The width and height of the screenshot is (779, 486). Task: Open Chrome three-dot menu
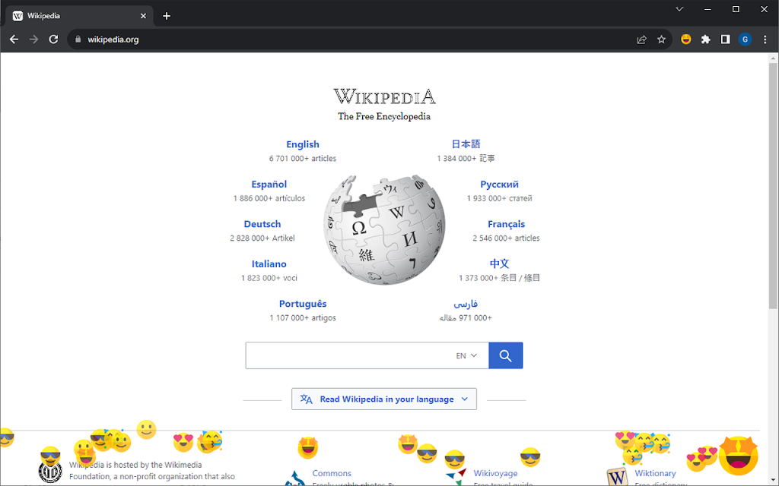pyautogui.click(x=765, y=39)
